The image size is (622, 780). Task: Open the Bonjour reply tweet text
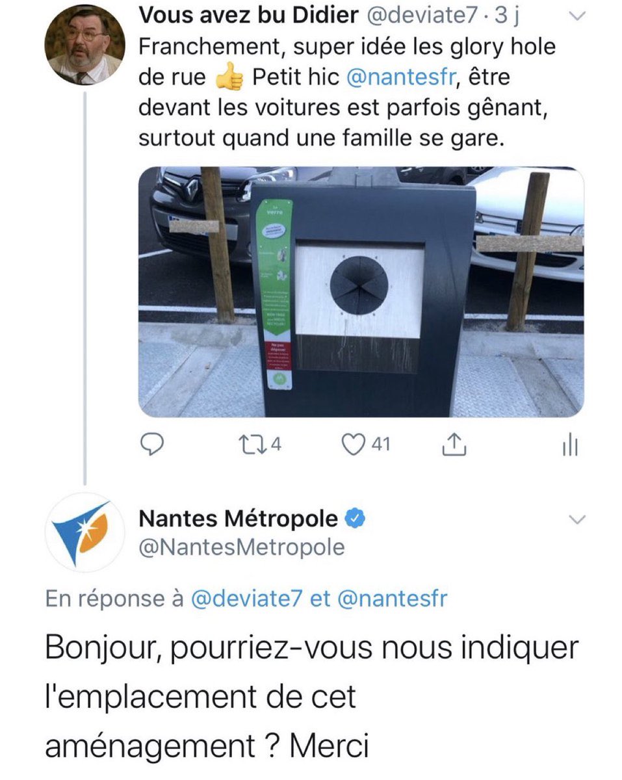pyautogui.click(x=312, y=697)
